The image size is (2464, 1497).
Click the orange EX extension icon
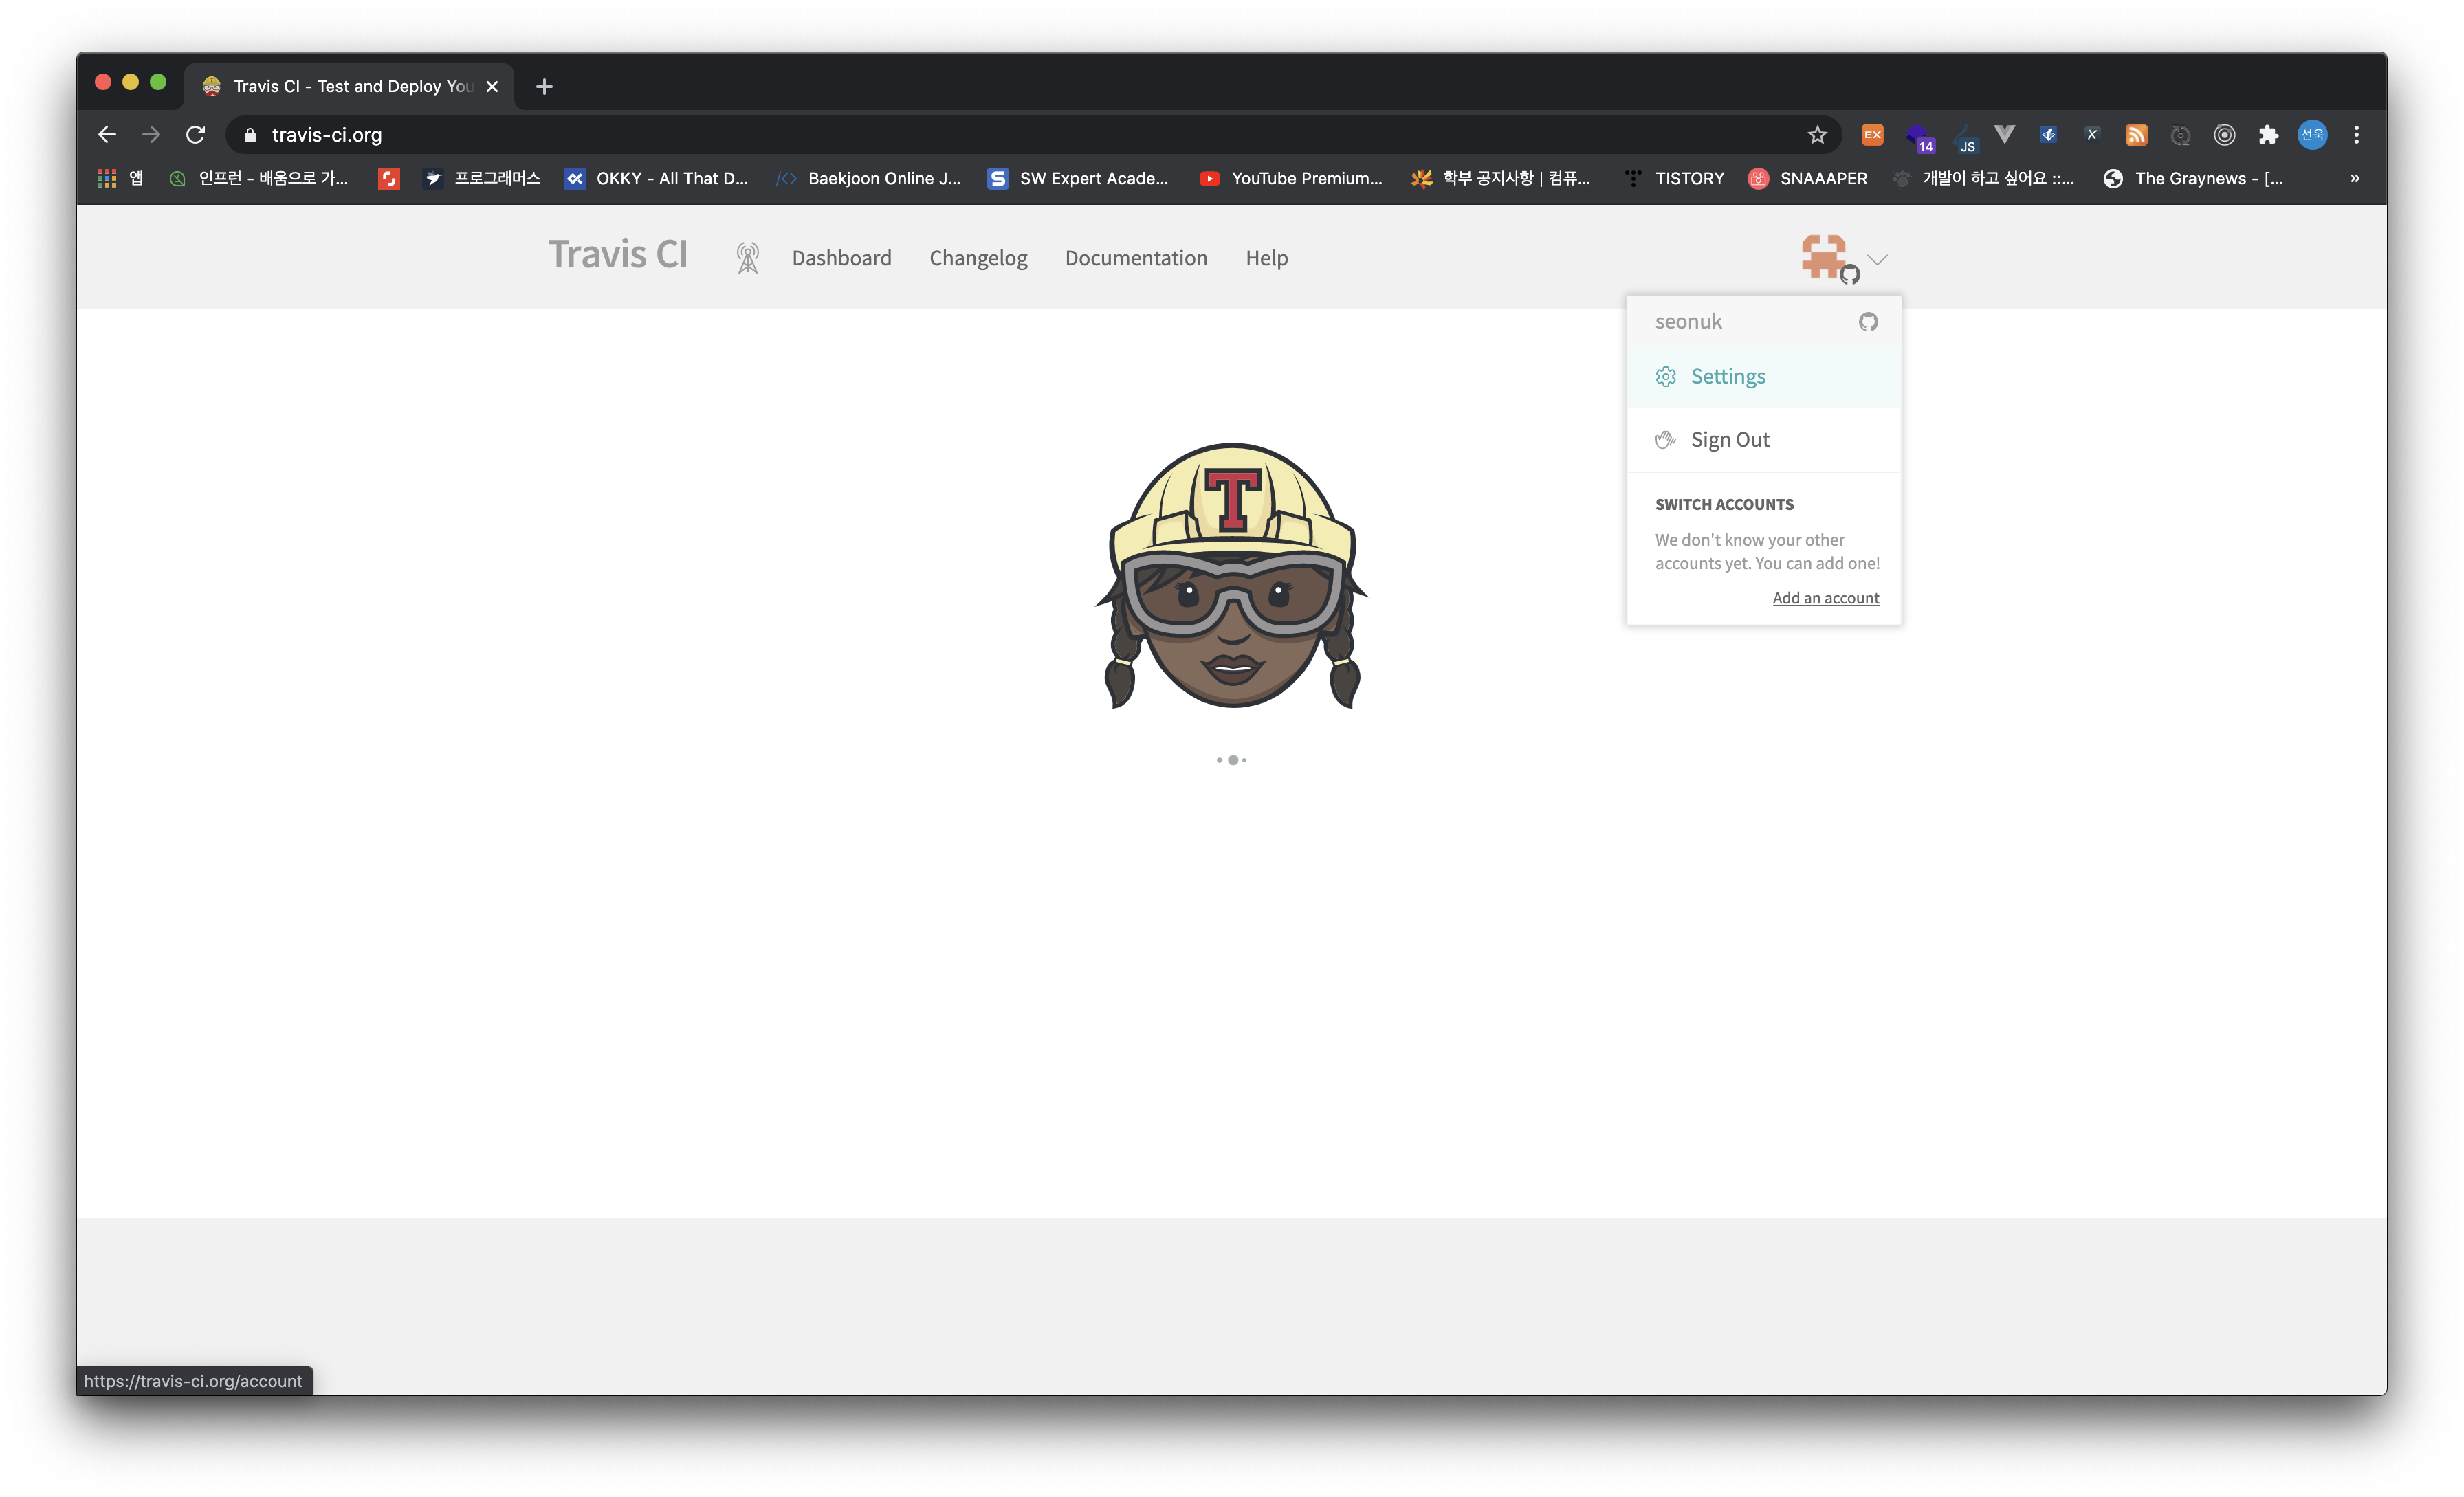pyautogui.click(x=1872, y=135)
